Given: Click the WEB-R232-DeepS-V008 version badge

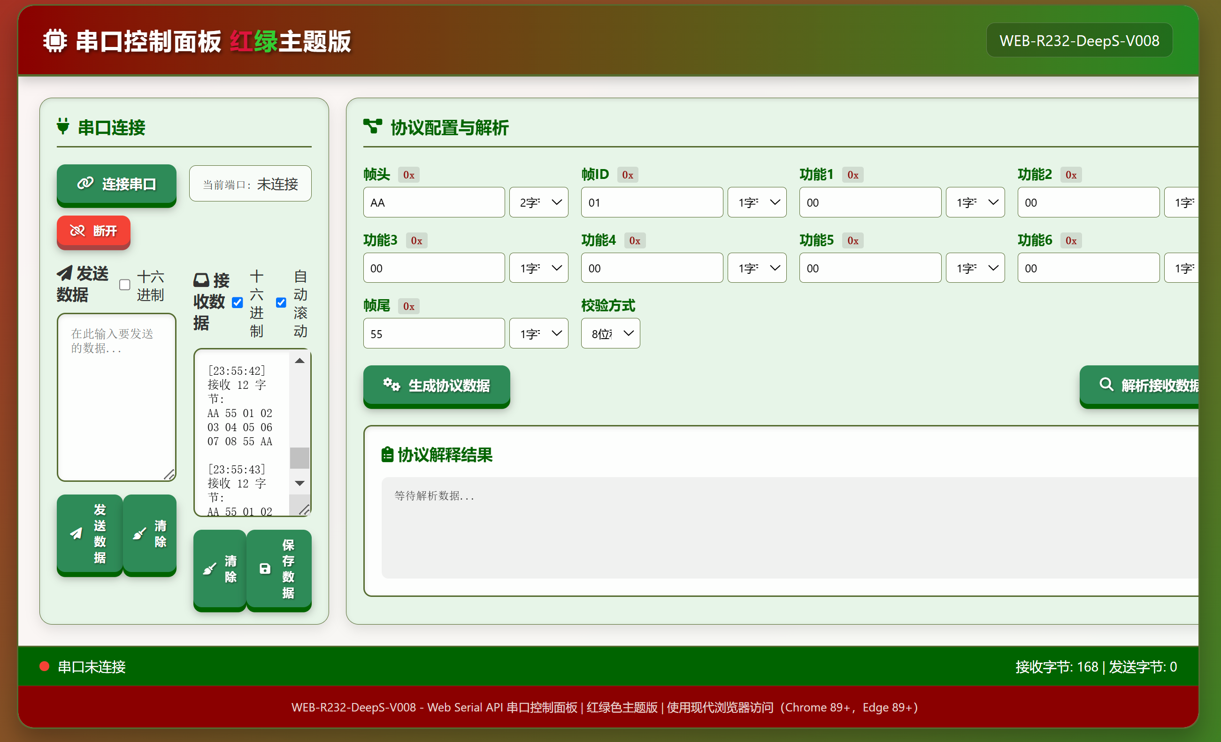Looking at the screenshot, I should click(x=1079, y=41).
